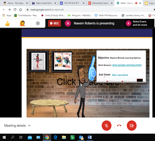Open the Word taskbar icon
Viewport: 155px width, 141px height.
tap(89, 138)
